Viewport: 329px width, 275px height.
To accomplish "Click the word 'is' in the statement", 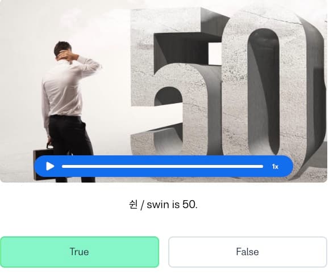I will [176, 205].
